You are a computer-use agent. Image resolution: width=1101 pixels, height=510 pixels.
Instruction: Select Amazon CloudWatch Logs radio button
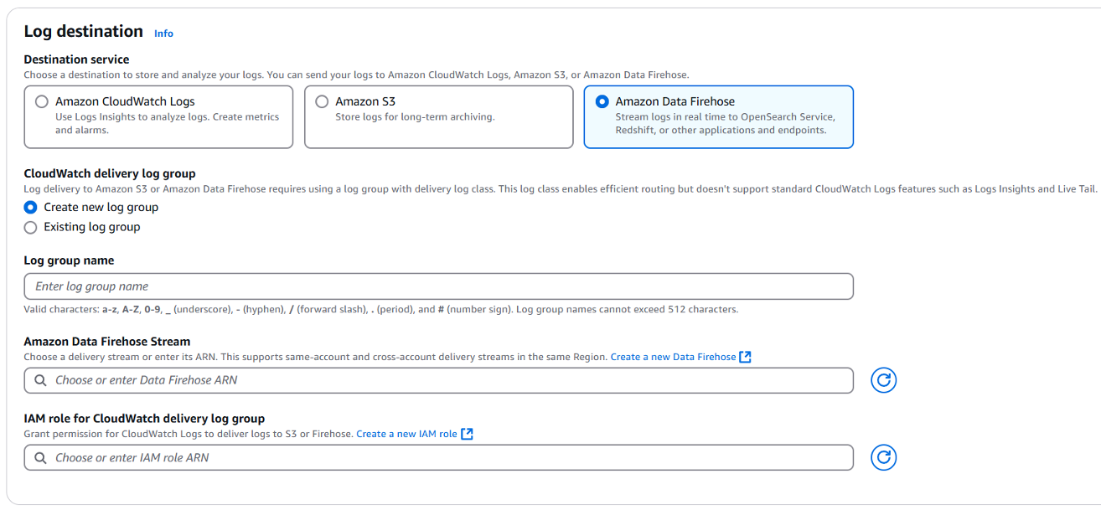click(42, 101)
